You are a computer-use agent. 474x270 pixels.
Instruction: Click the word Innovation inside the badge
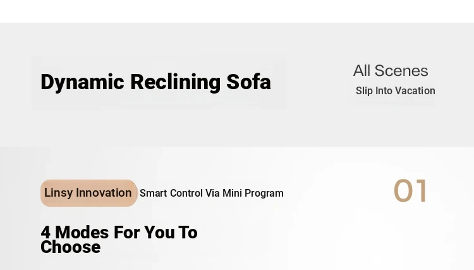tap(104, 193)
